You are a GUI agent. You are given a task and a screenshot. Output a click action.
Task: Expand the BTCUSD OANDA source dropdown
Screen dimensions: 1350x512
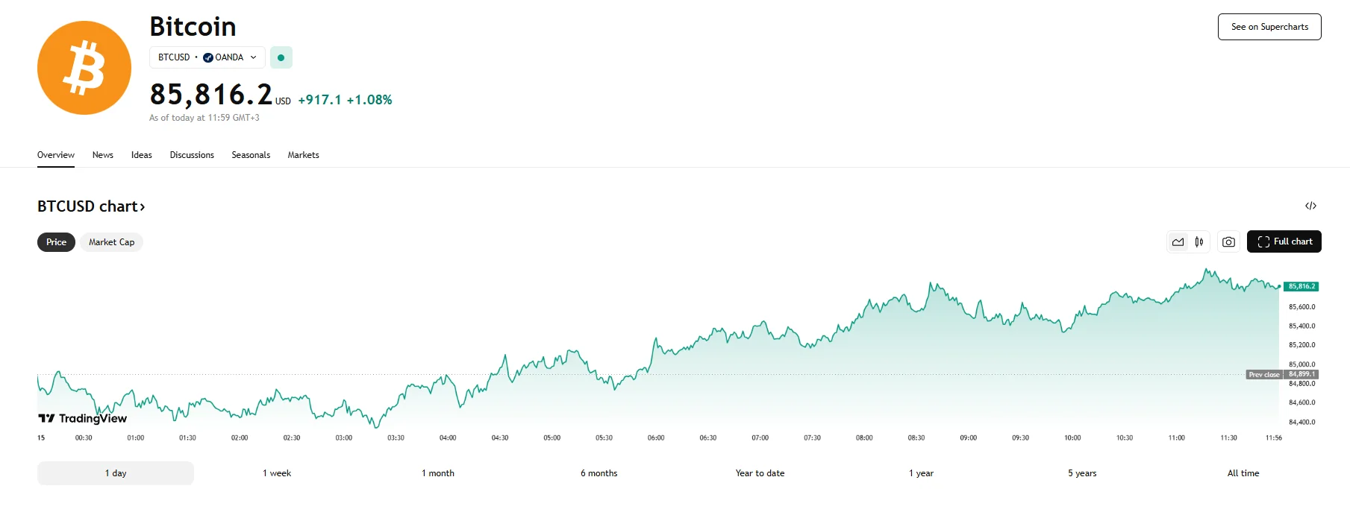pos(207,57)
